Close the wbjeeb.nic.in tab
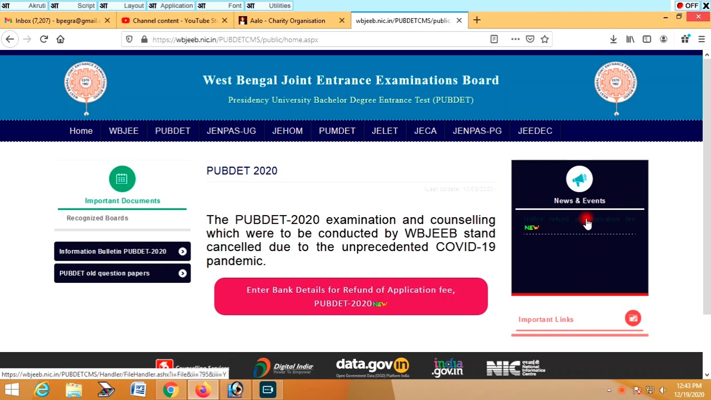 coord(459,21)
